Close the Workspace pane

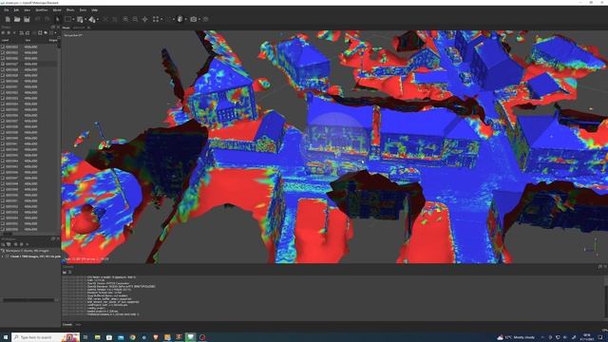[58, 238]
